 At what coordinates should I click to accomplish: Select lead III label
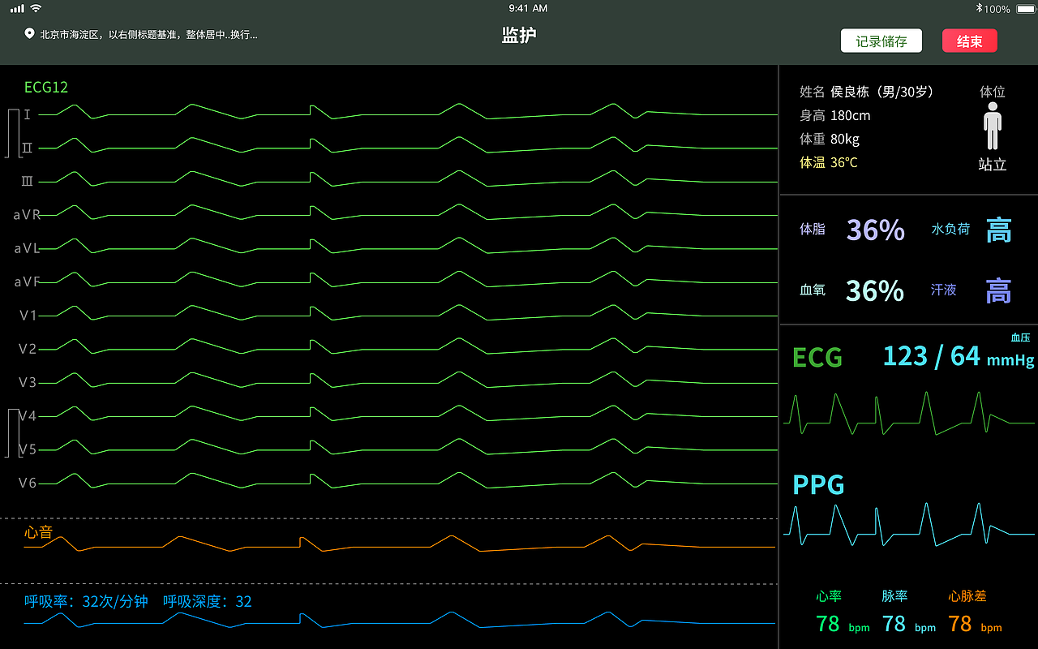pos(27,181)
